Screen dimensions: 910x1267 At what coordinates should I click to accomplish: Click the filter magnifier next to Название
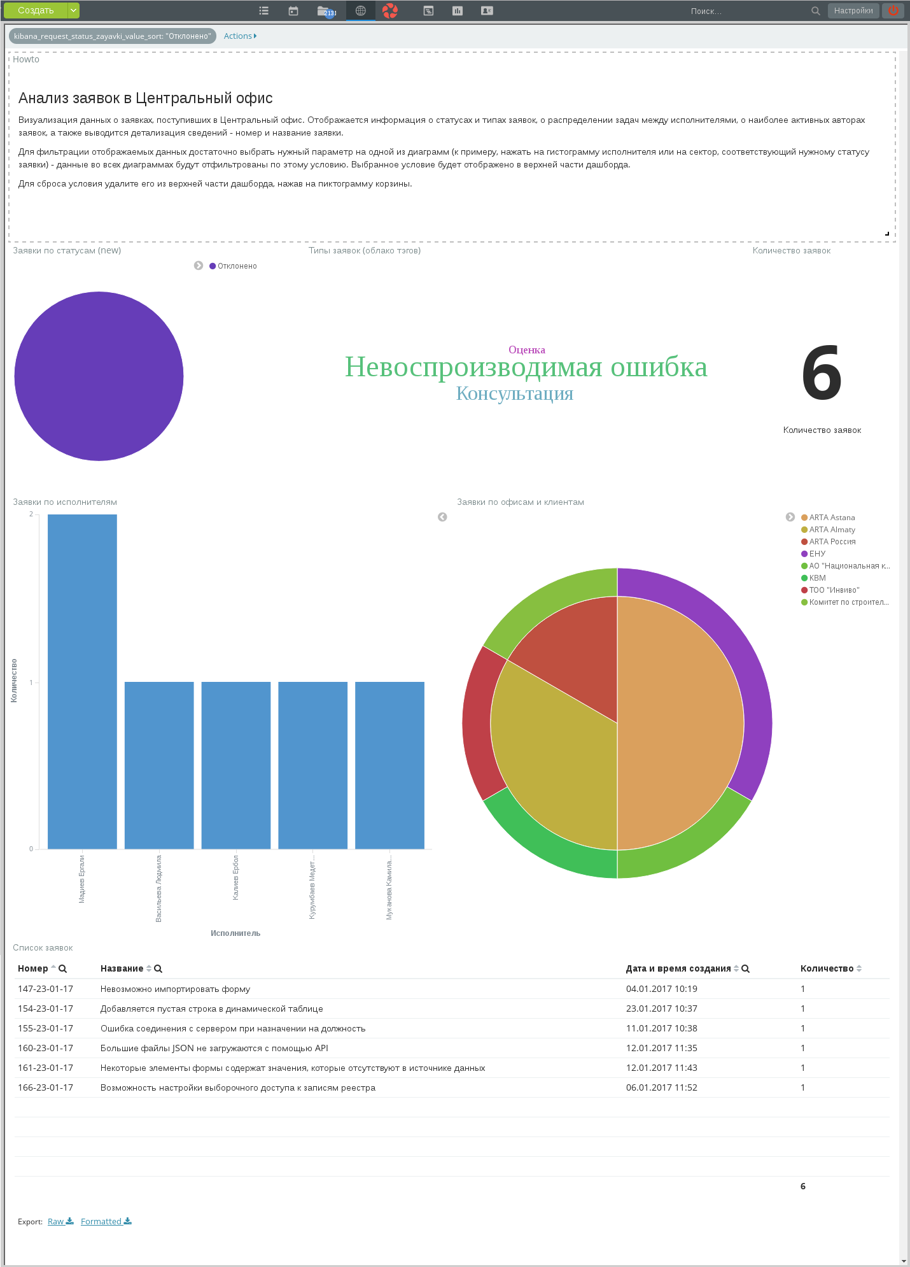pyautogui.click(x=158, y=968)
